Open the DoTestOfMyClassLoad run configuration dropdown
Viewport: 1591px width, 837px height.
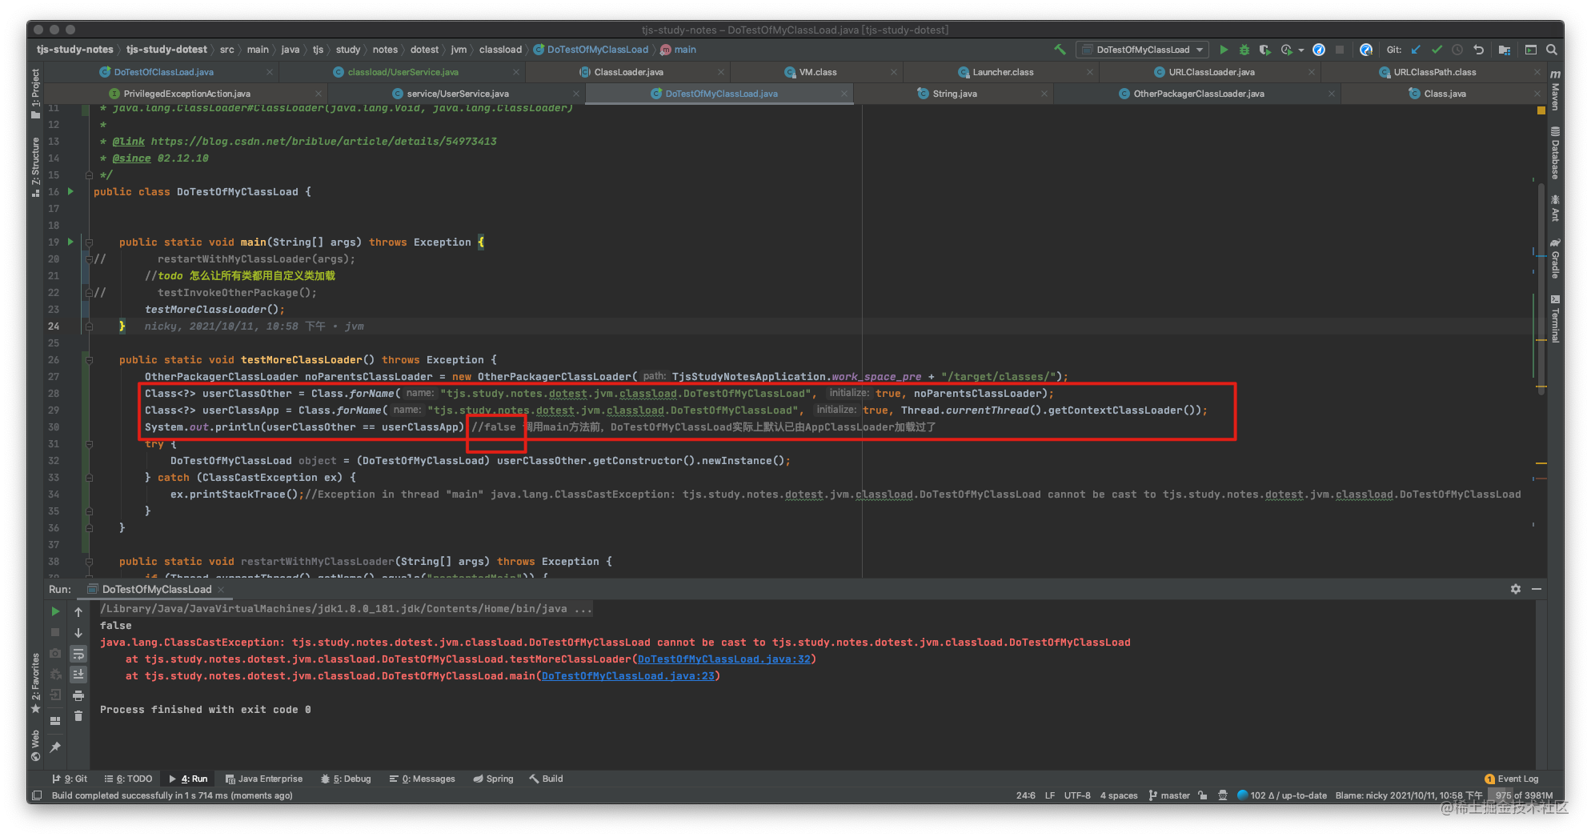pos(1142,50)
